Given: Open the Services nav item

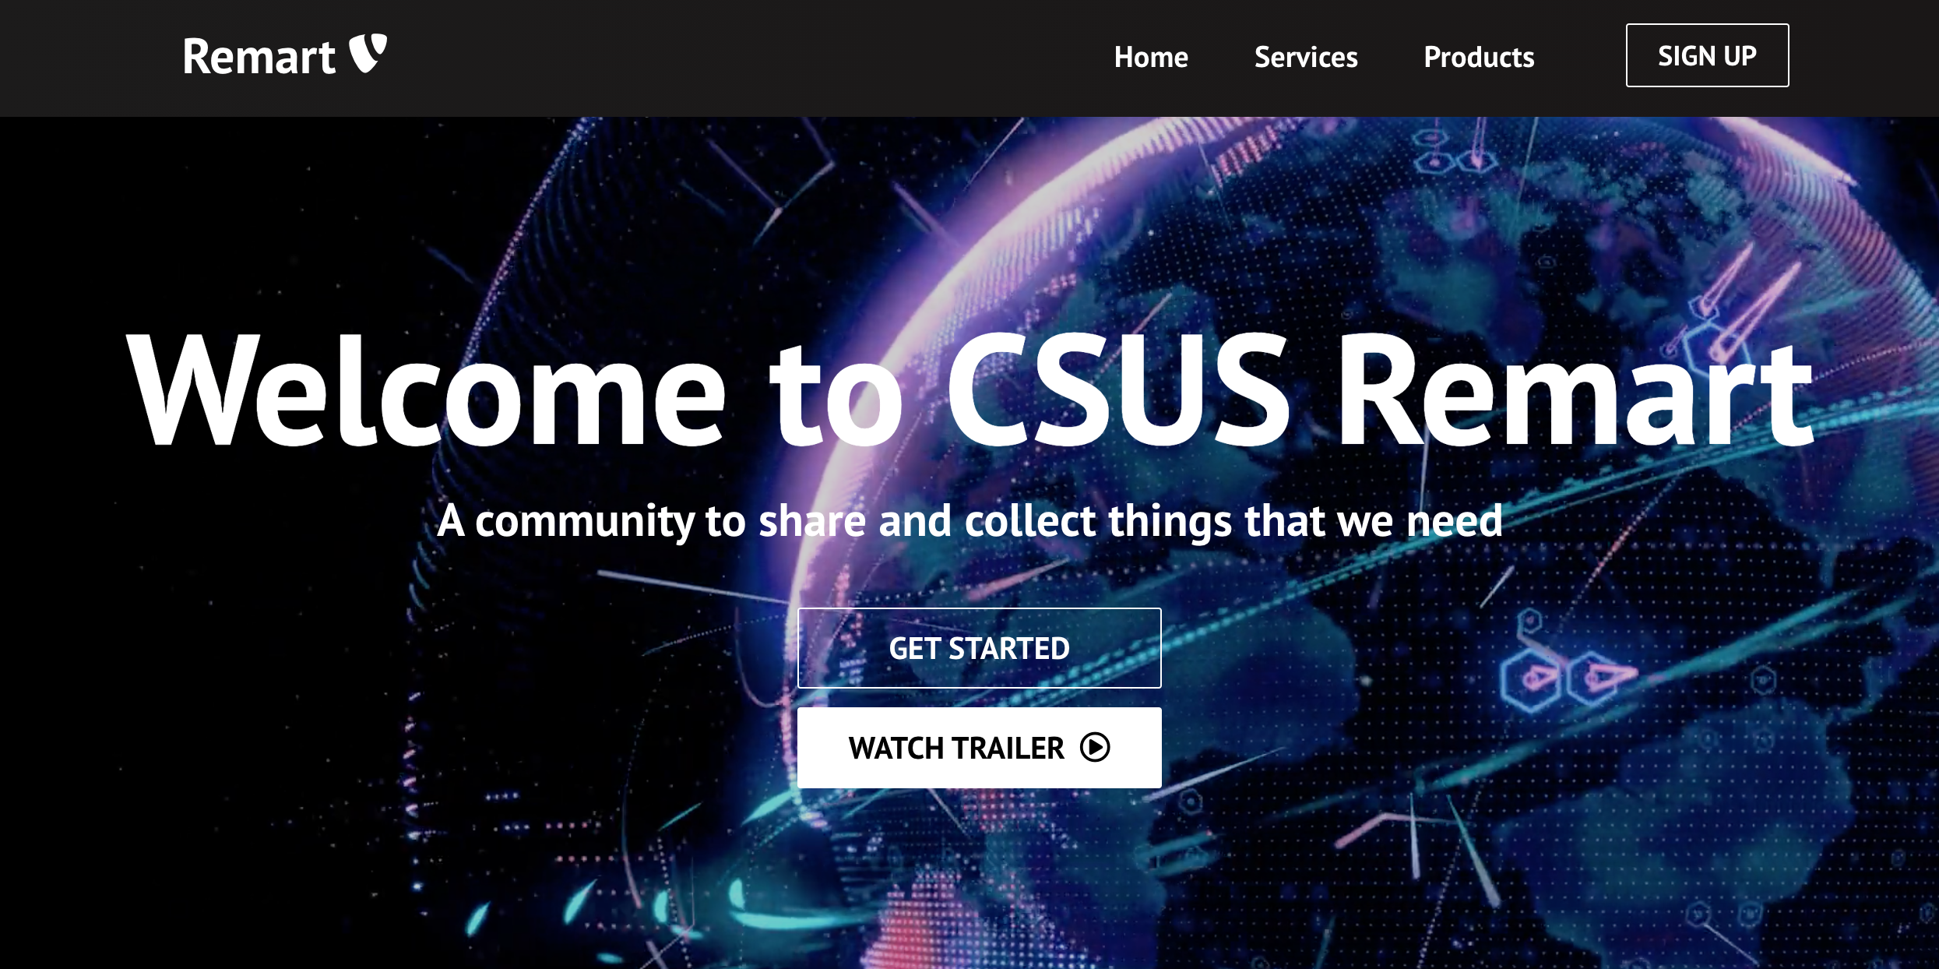Looking at the screenshot, I should pyautogui.click(x=1306, y=57).
